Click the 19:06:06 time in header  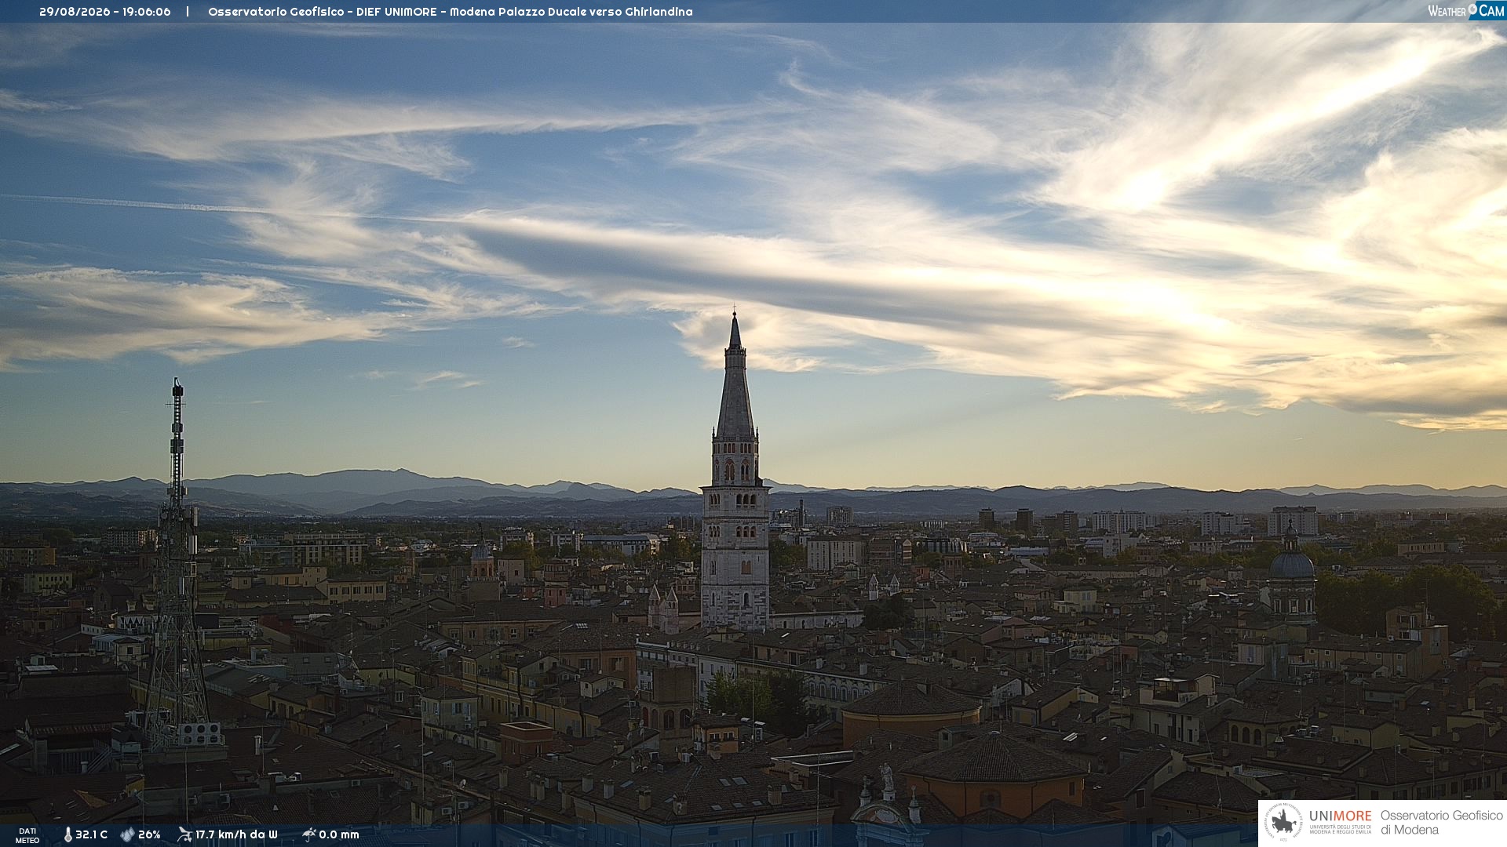pyautogui.click(x=146, y=12)
